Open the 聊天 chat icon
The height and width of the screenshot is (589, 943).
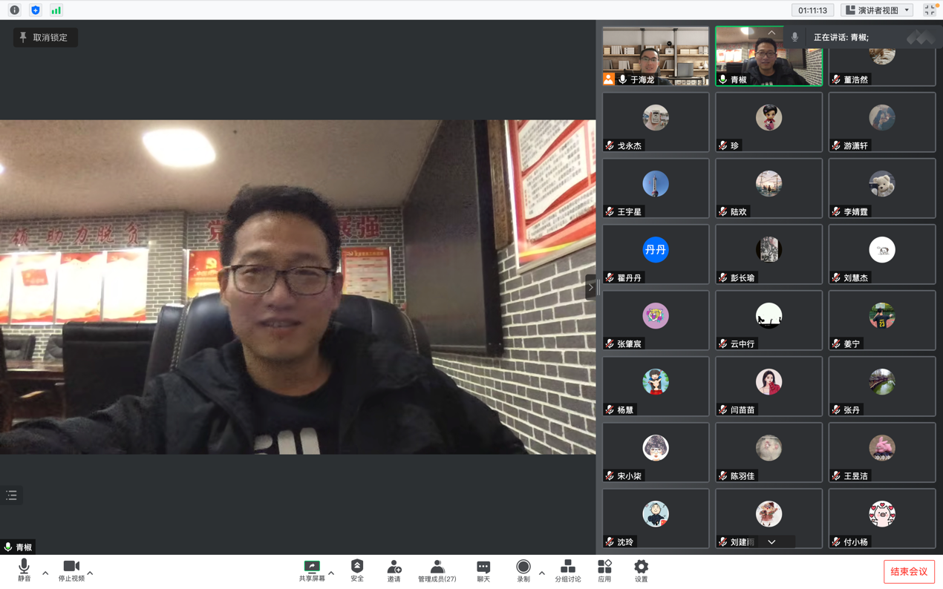point(483,567)
